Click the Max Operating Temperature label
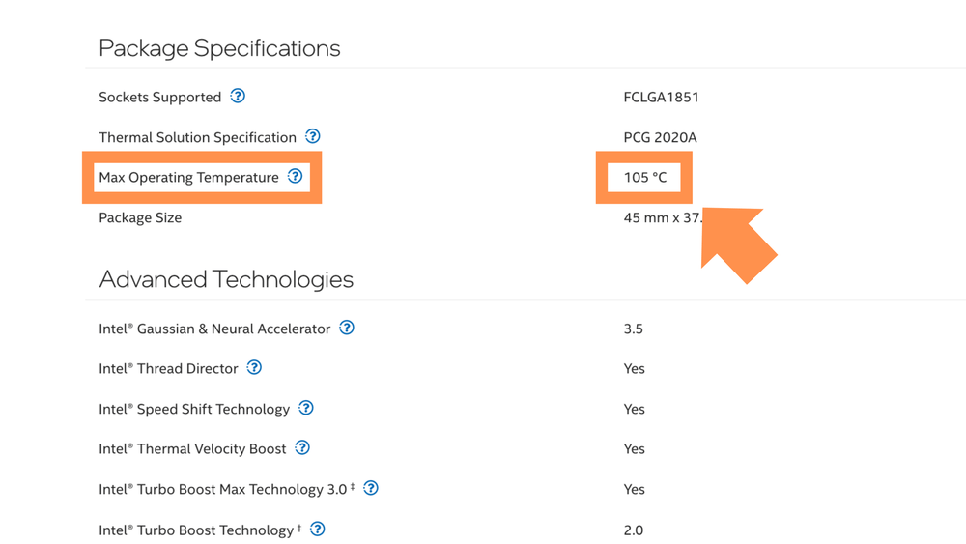966x544 pixels. pos(188,178)
